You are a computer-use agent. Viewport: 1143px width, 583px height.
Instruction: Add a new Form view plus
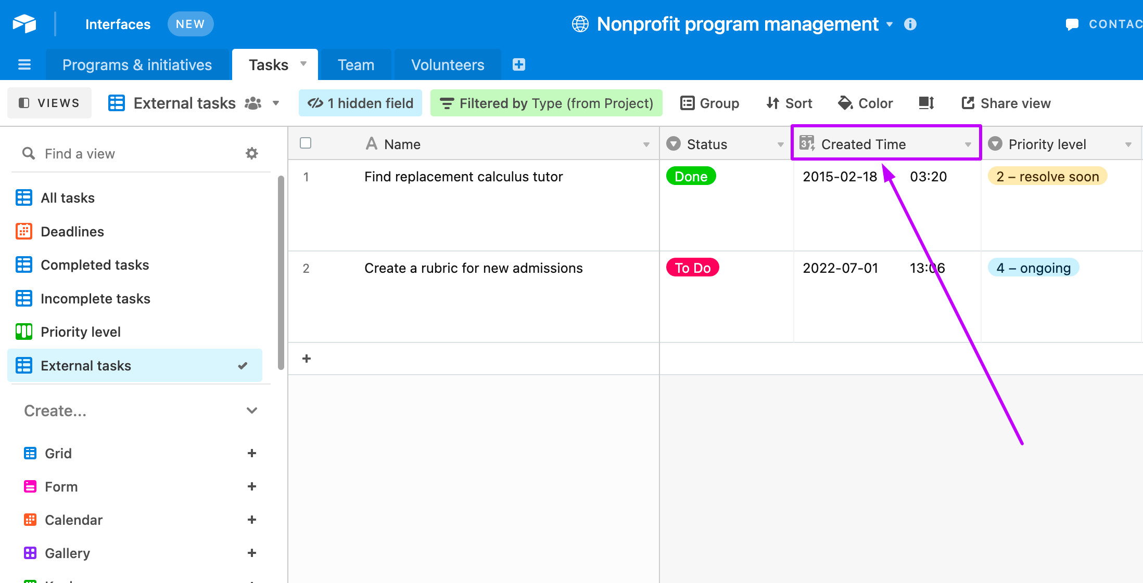pos(252,486)
